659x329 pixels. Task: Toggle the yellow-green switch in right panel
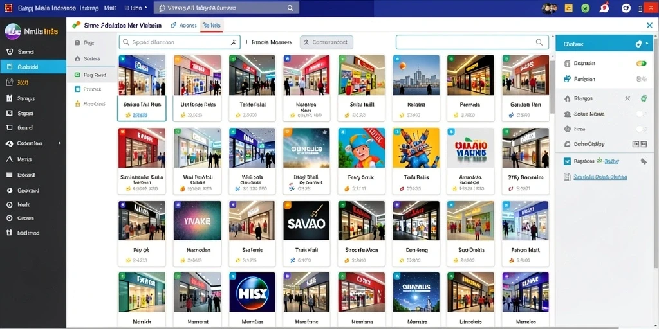click(x=642, y=64)
